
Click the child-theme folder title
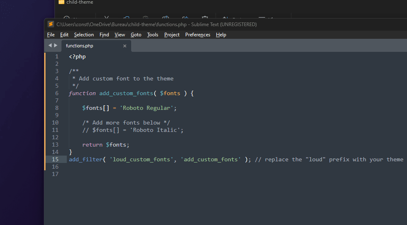coord(80,2)
